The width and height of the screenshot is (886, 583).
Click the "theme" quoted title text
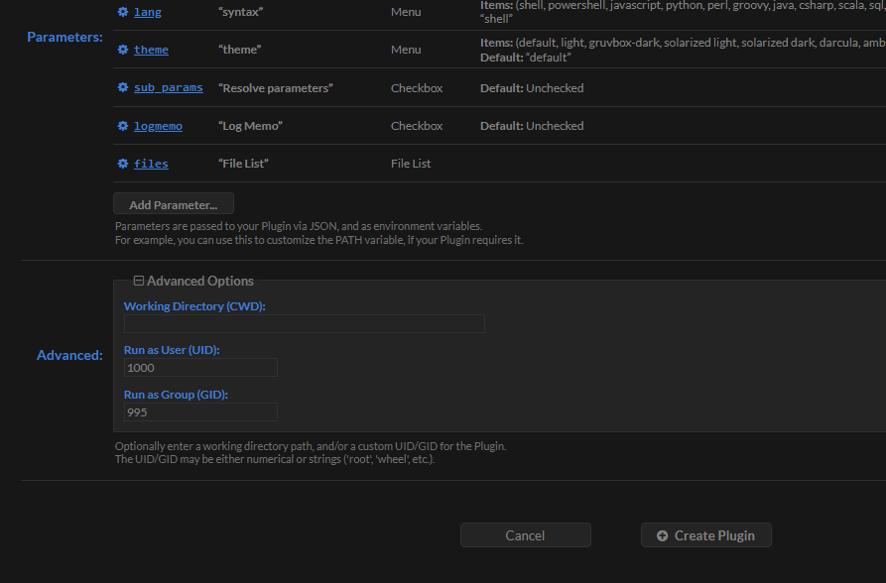click(239, 50)
